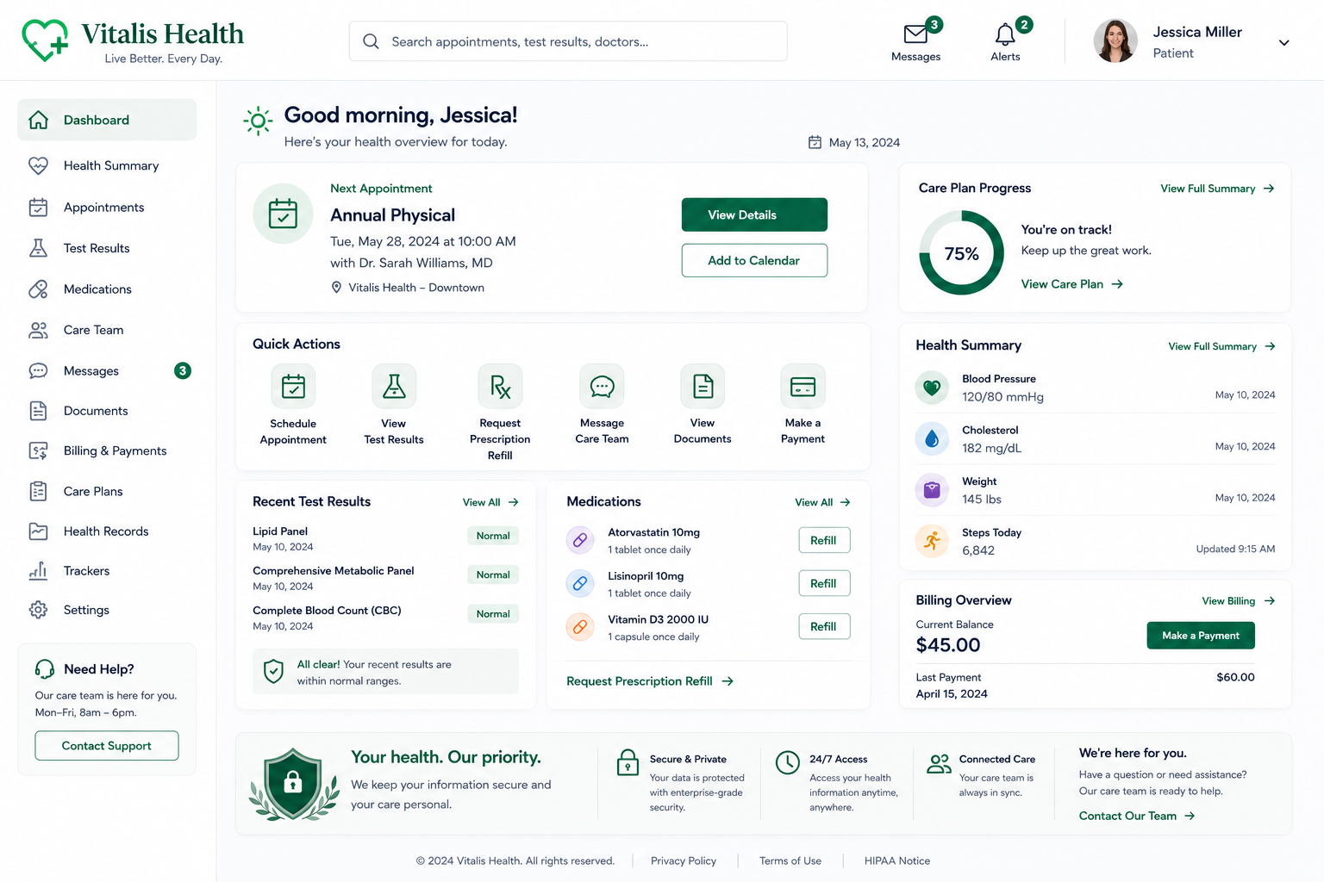Click Add to Calendar button
Viewport: 1324px width, 882px height.
(754, 260)
